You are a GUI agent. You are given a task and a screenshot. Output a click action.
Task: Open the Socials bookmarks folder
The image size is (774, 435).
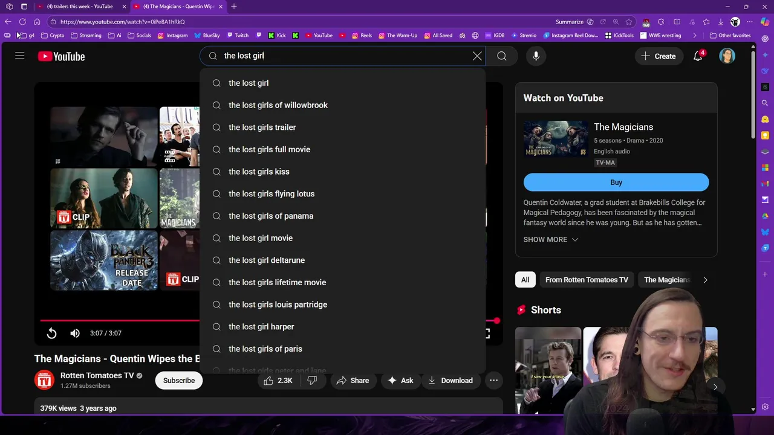(140, 35)
